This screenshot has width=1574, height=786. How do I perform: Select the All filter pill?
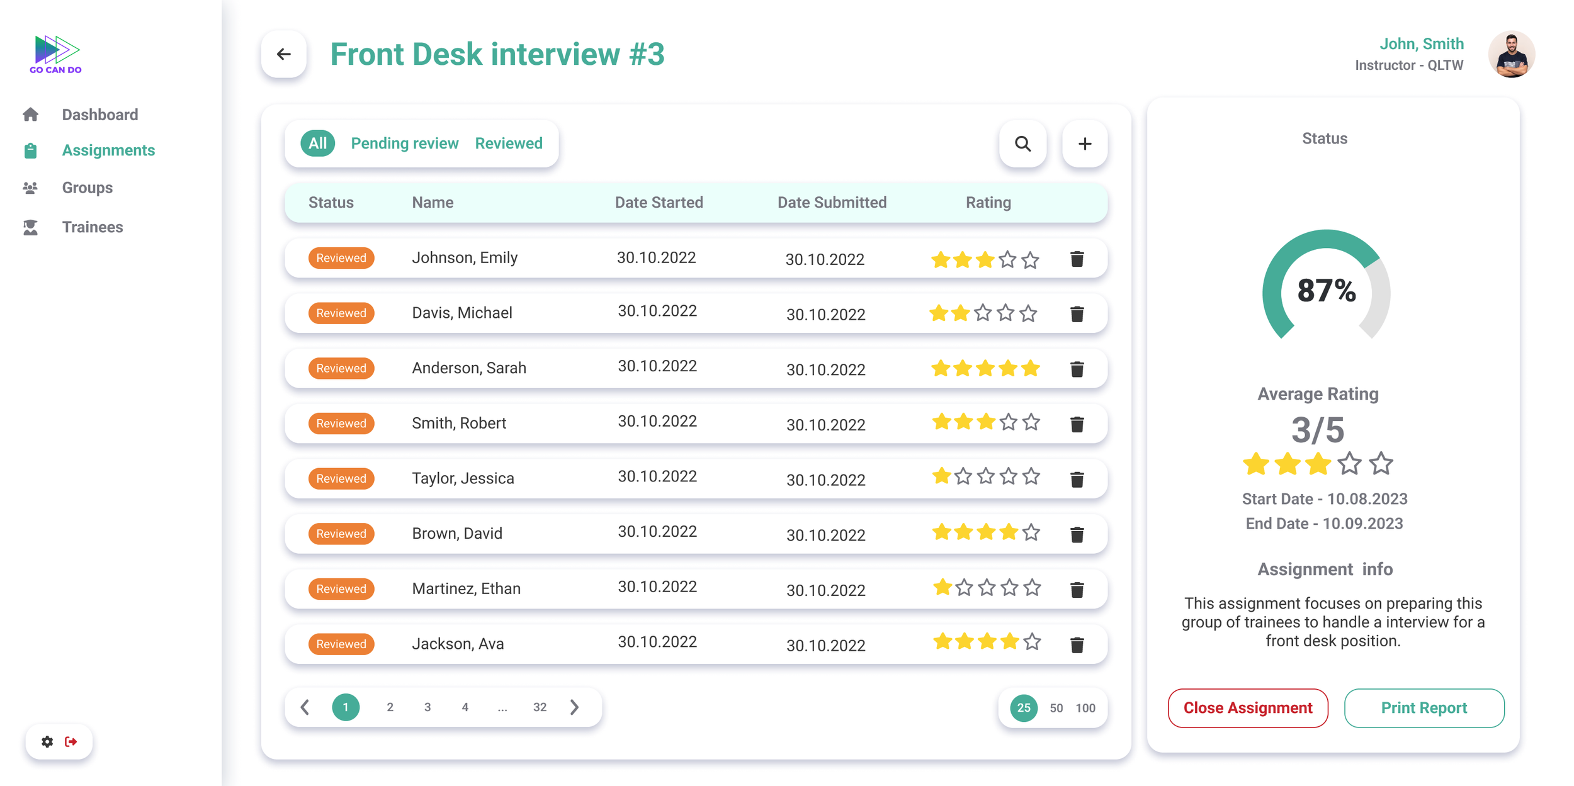(317, 143)
